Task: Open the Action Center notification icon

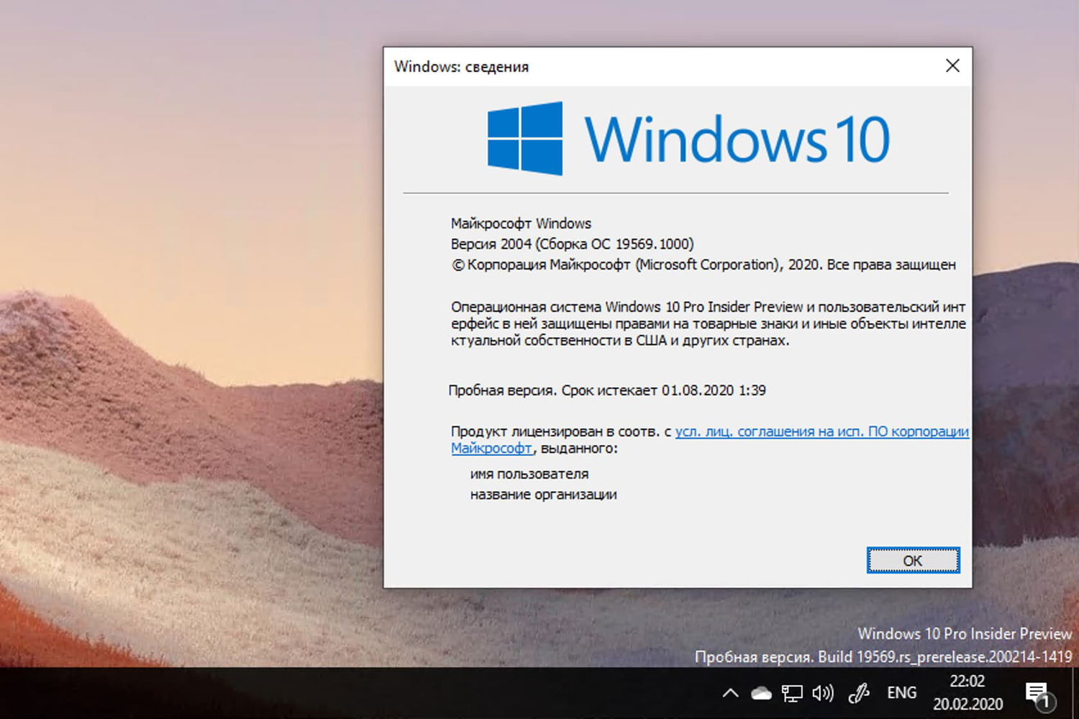Action: pos(1036,690)
